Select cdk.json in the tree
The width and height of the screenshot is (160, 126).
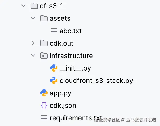pos(63,105)
